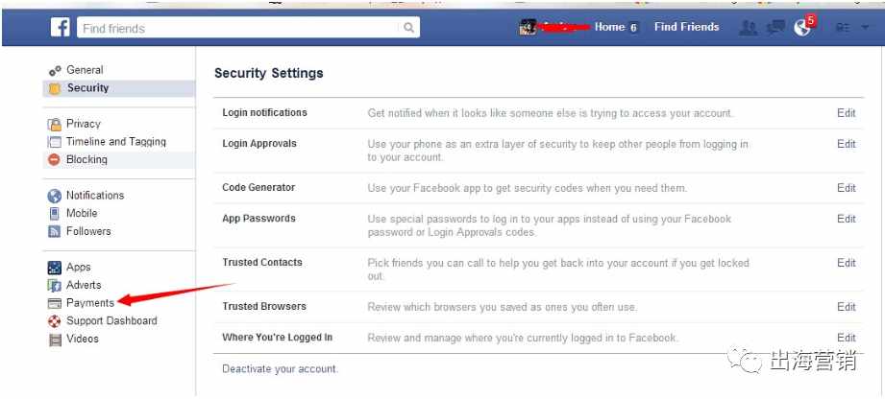Expand the Trusted Contacts row
The width and height of the screenshot is (885, 399).
(x=538, y=269)
